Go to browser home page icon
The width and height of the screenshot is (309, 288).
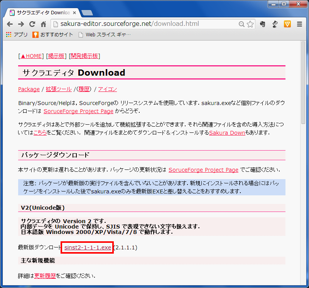[43, 24]
